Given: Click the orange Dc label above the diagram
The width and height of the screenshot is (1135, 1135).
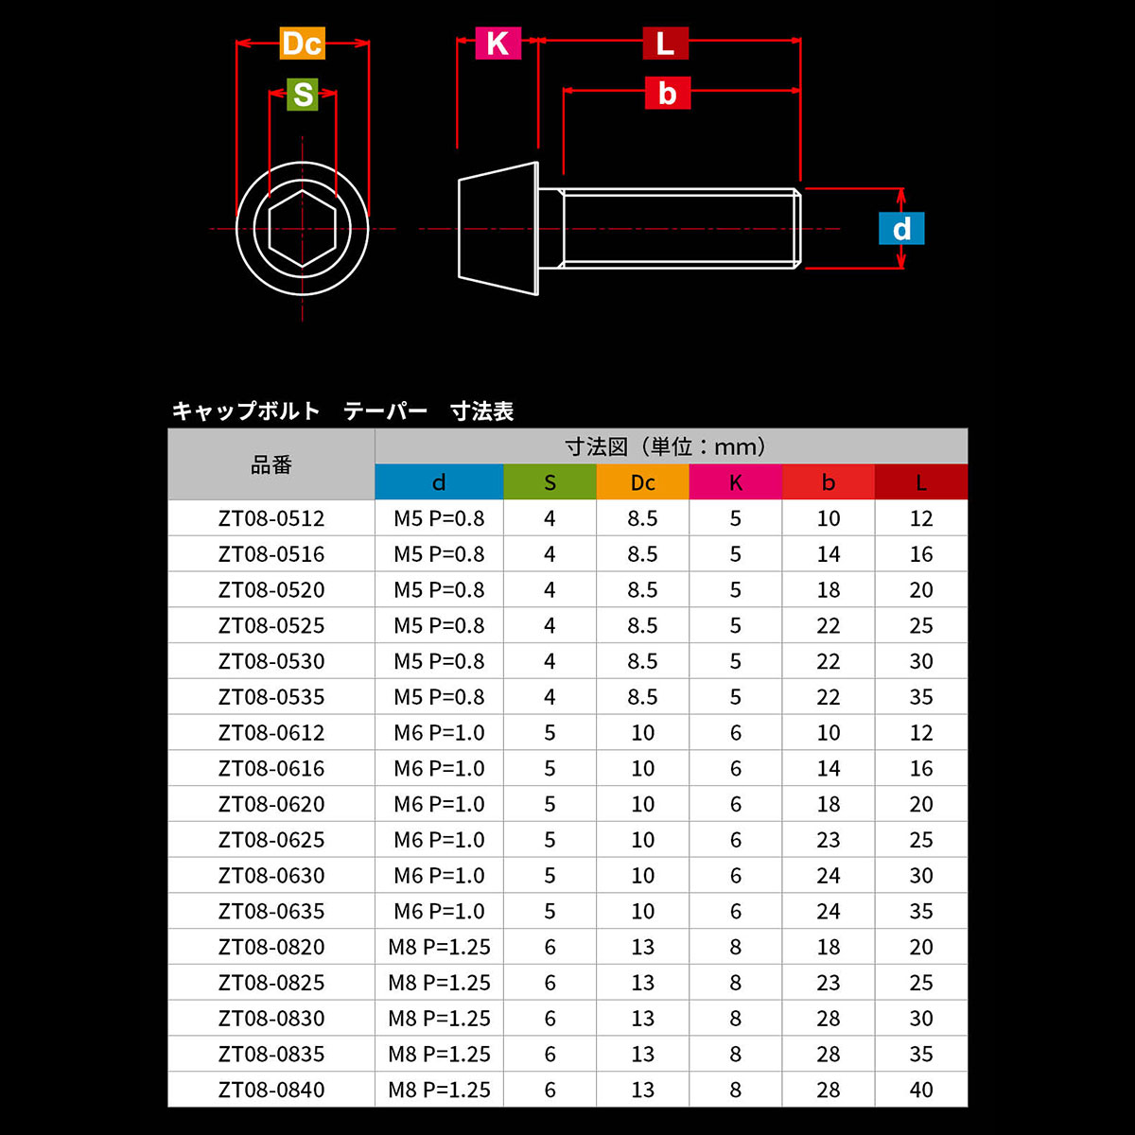Looking at the screenshot, I should click(302, 44).
